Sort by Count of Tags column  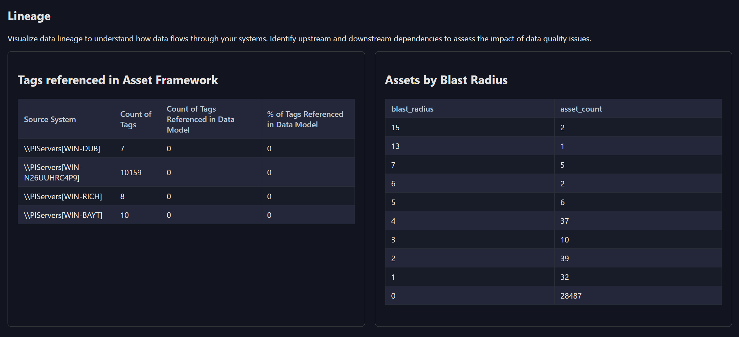(x=135, y=119)
